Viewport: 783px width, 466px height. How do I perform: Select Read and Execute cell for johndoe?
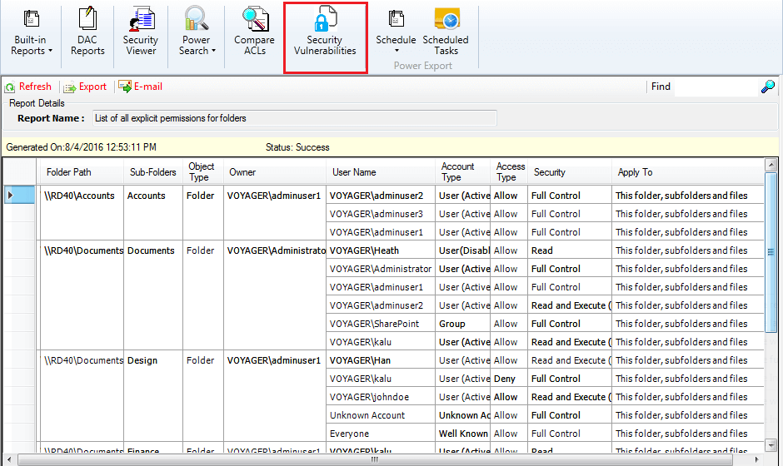[x=570, y=397]
